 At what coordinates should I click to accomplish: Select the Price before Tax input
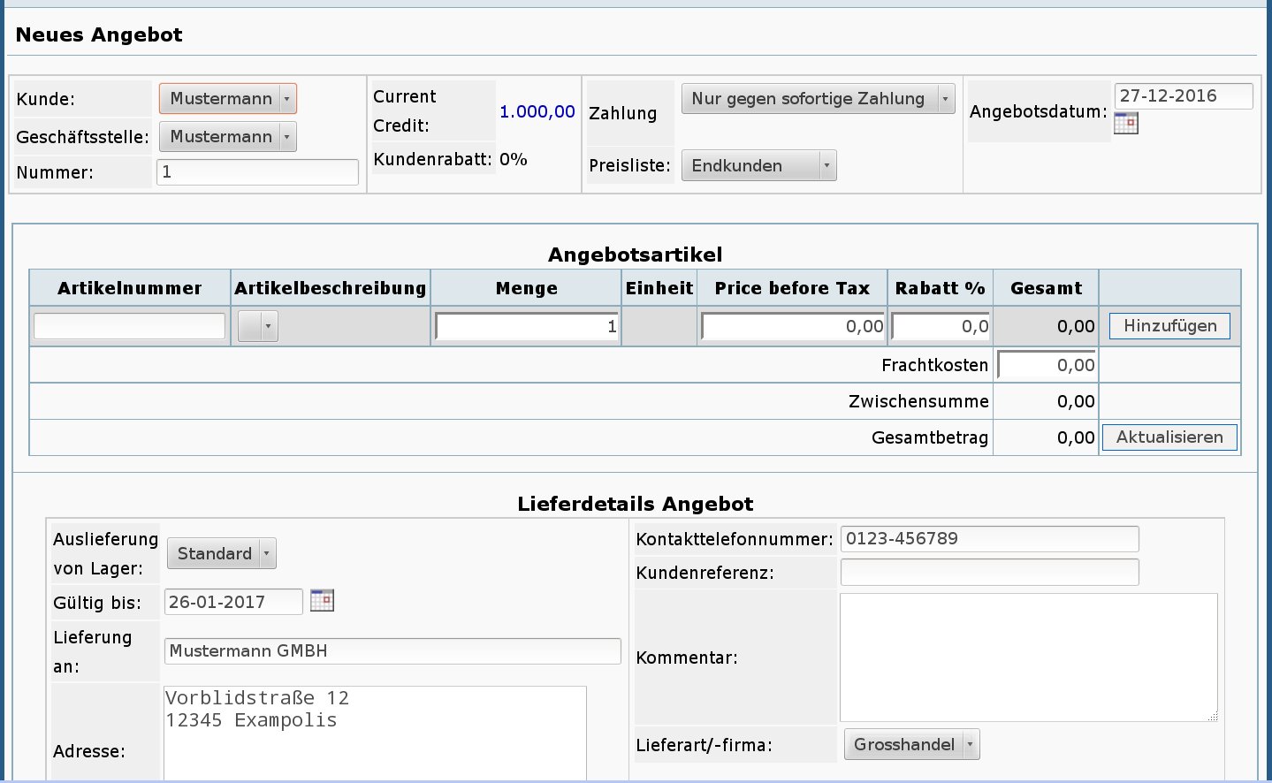[793, 327]
